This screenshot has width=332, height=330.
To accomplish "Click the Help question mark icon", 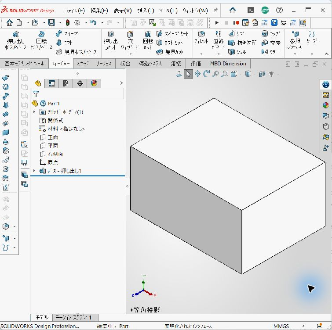I will [x=279, y=10].
